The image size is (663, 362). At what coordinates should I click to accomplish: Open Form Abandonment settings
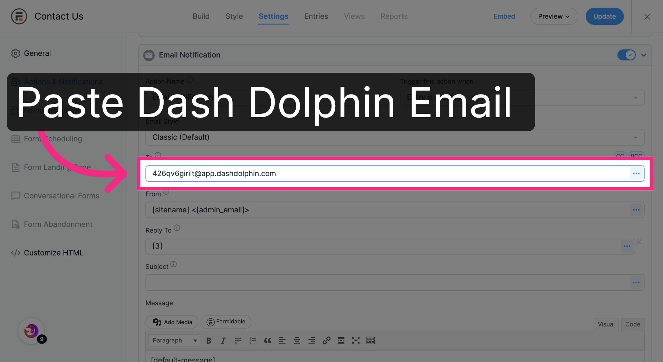[58, 224]
